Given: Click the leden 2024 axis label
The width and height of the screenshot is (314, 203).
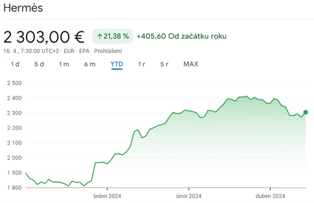Looking at the screenshot, I should (107, 196).
